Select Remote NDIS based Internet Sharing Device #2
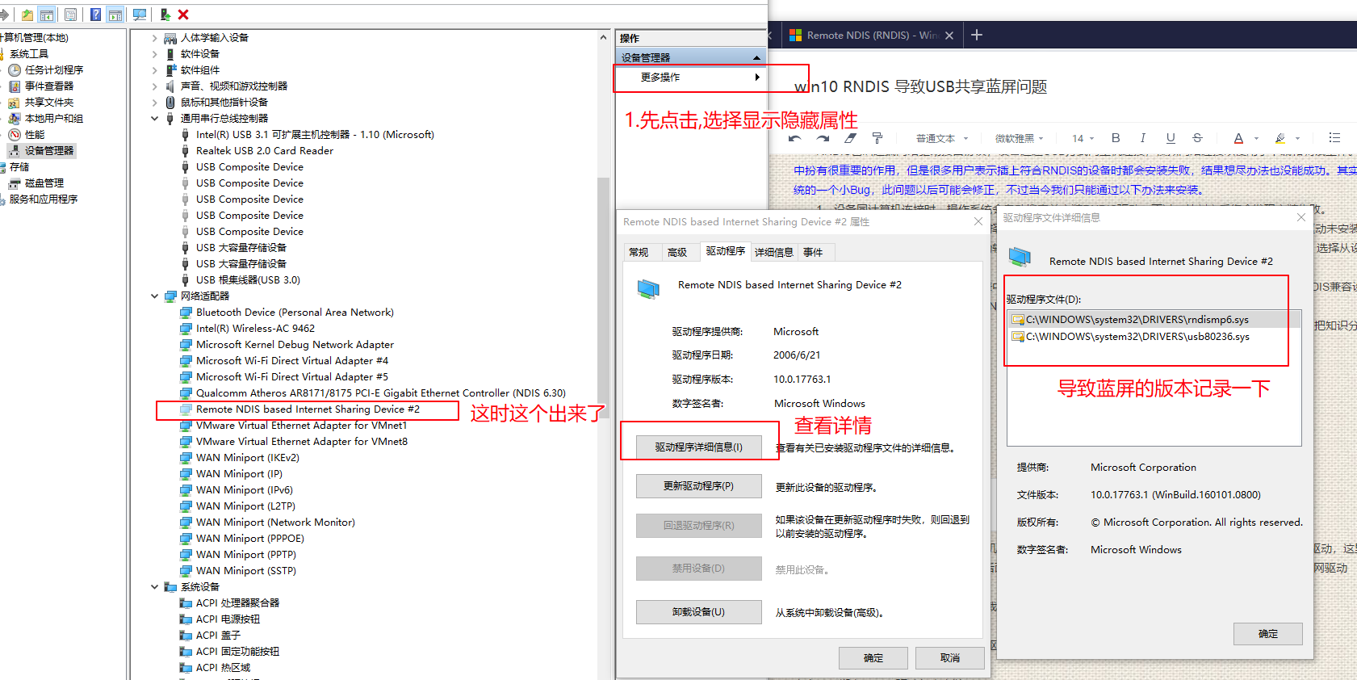The width and height of the screenshot is (1357, 680). (x=308, y=409)
